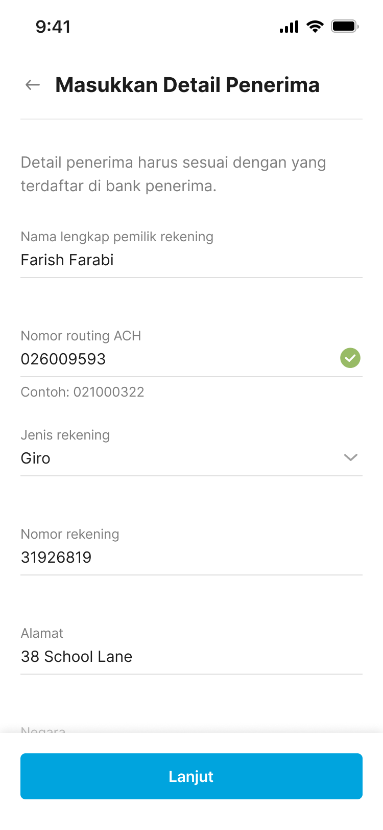Tap the Contoh: 021000322 hint text
This screenshot has width=383, height=830.
pos(82,392)
